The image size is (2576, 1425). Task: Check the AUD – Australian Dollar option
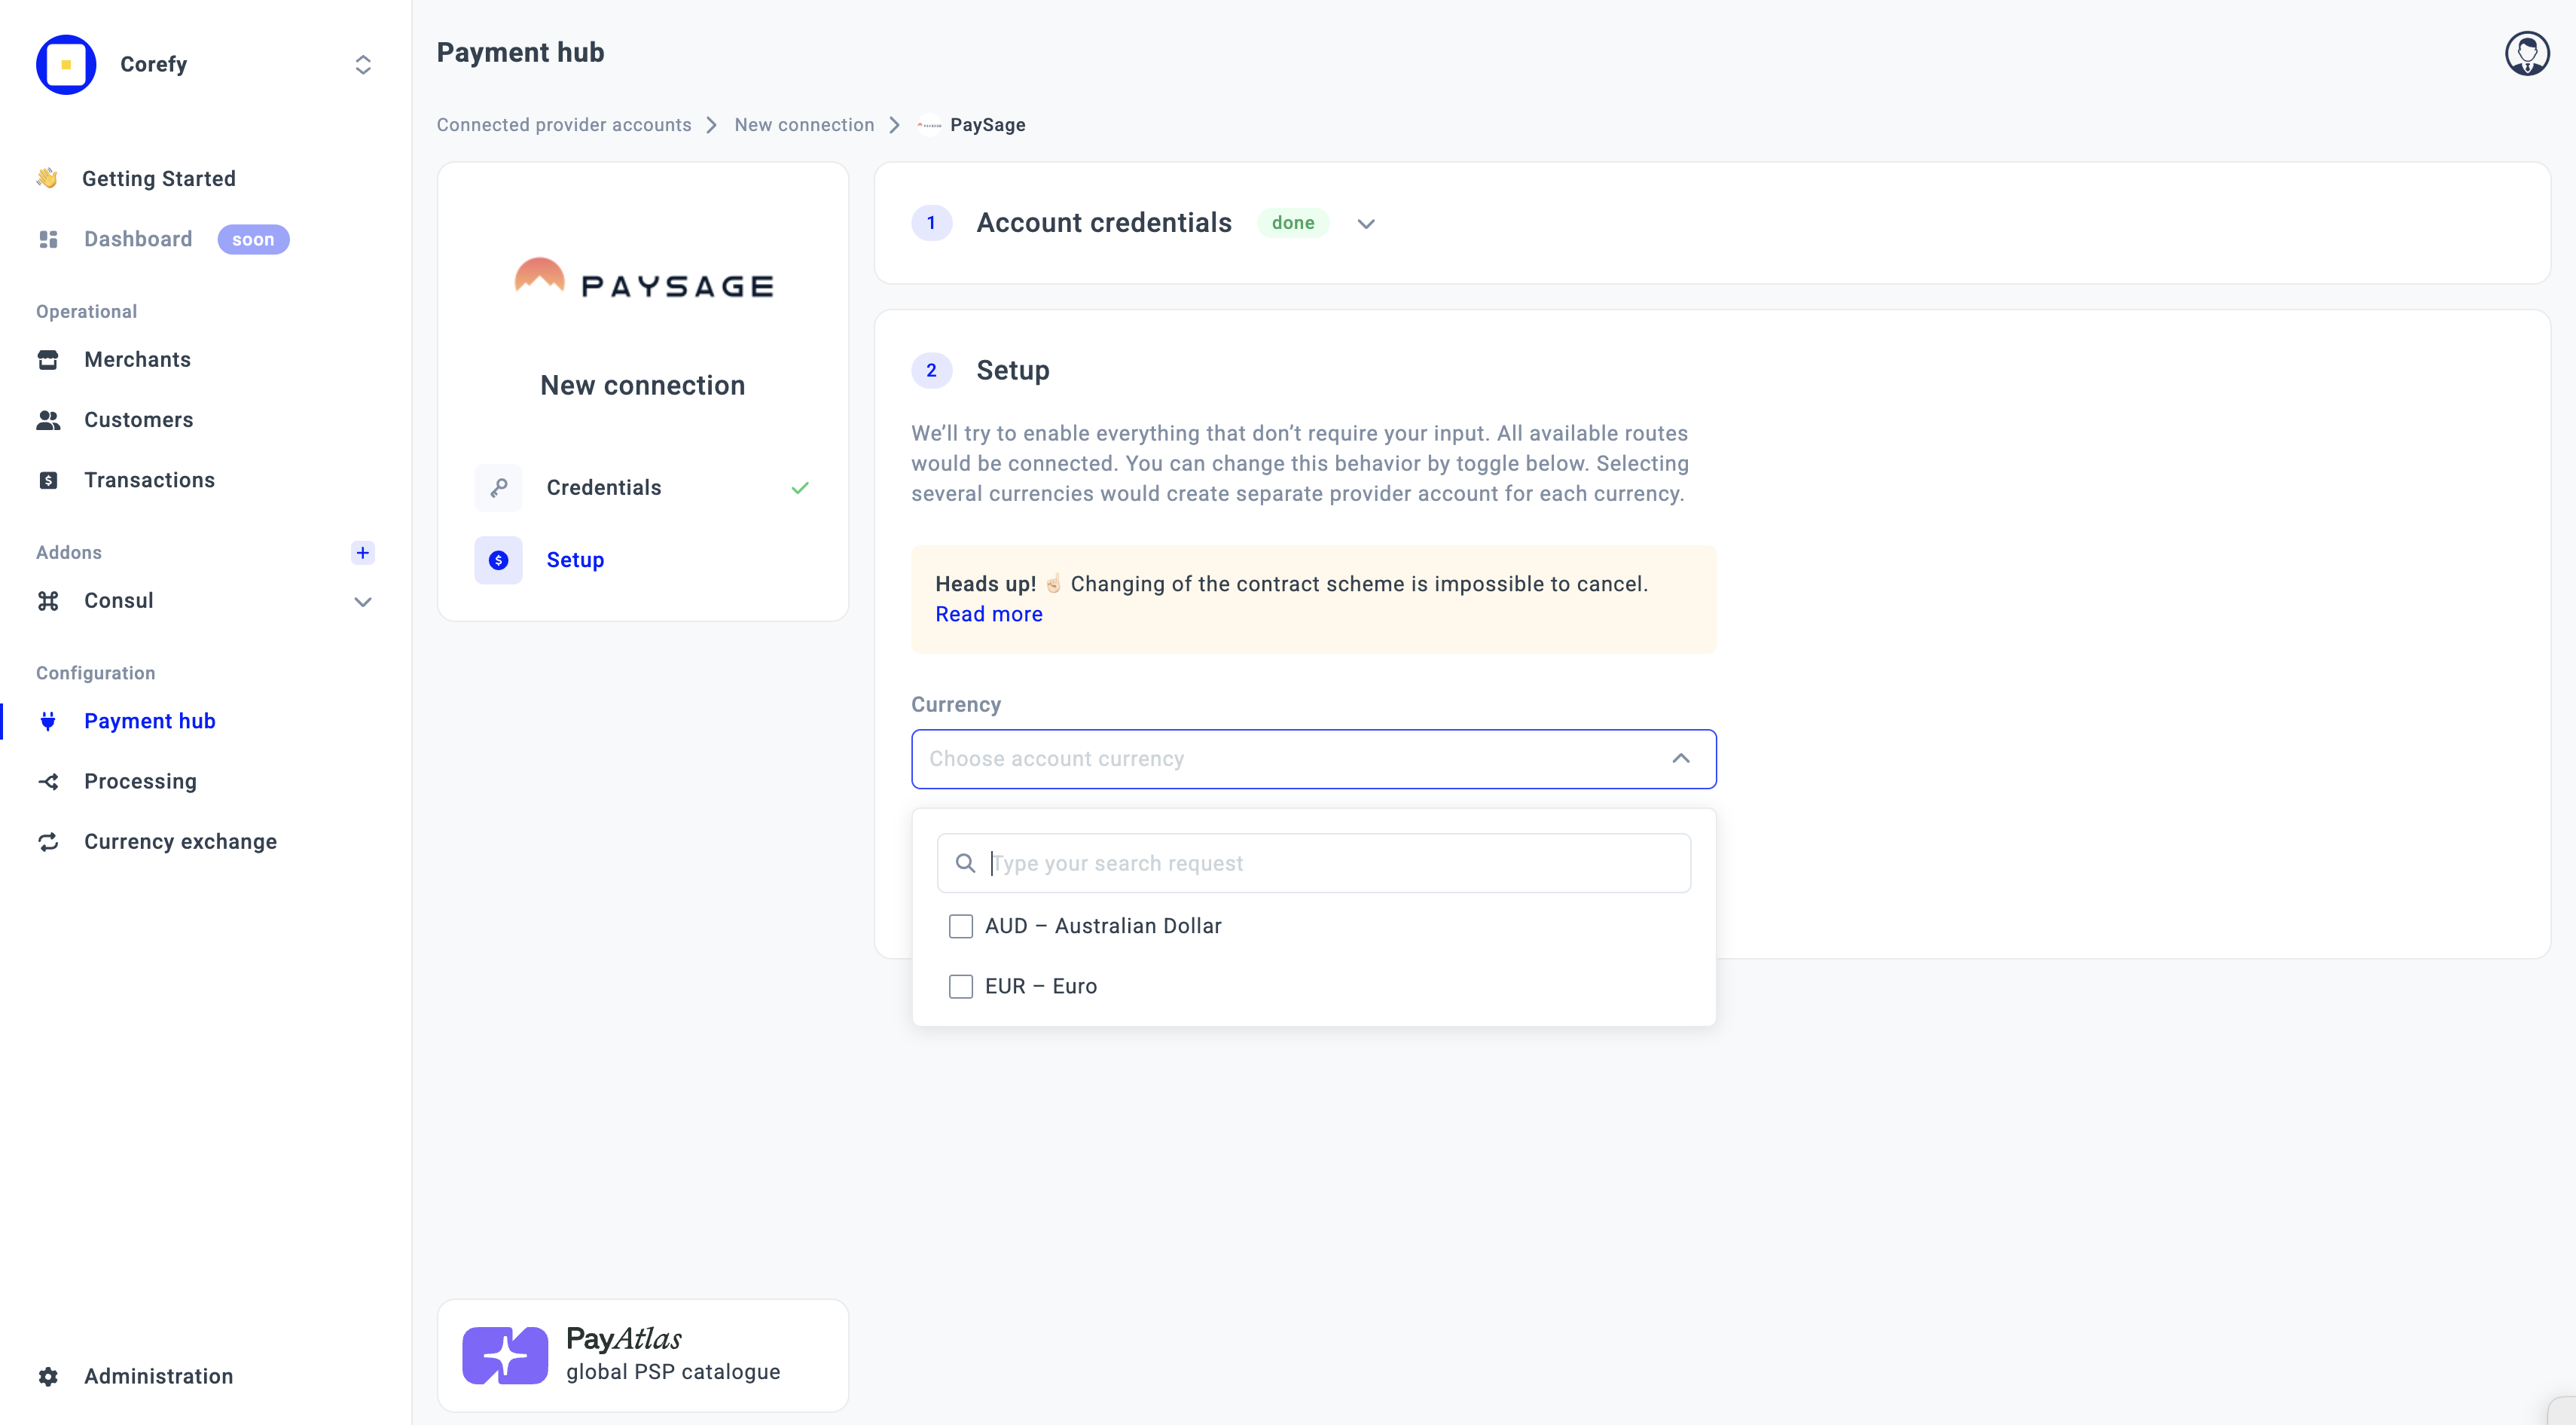point(961,926)
